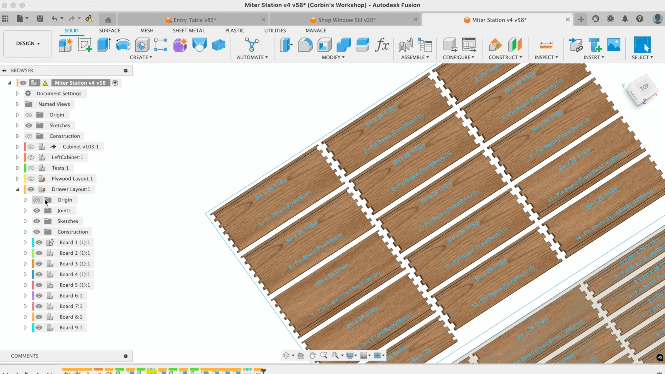Open the notifications bell
The width and height of the screenshot is (665, 374).
tap(625, 19)
